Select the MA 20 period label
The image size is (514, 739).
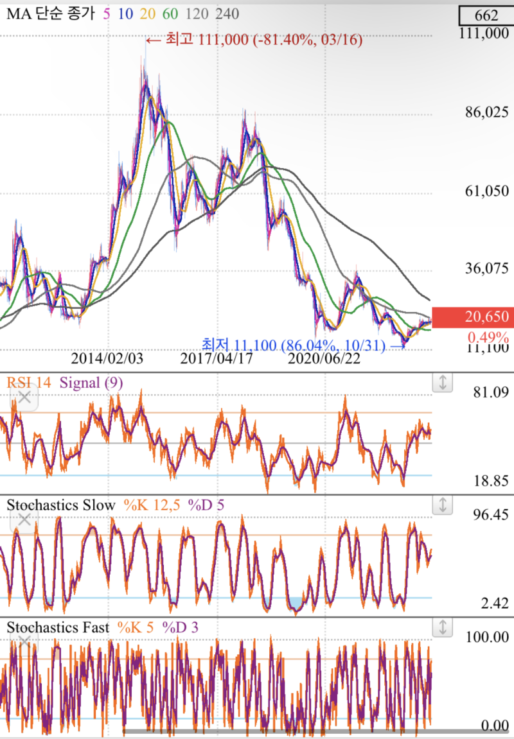pyautogui.click(x=148, y=13)
